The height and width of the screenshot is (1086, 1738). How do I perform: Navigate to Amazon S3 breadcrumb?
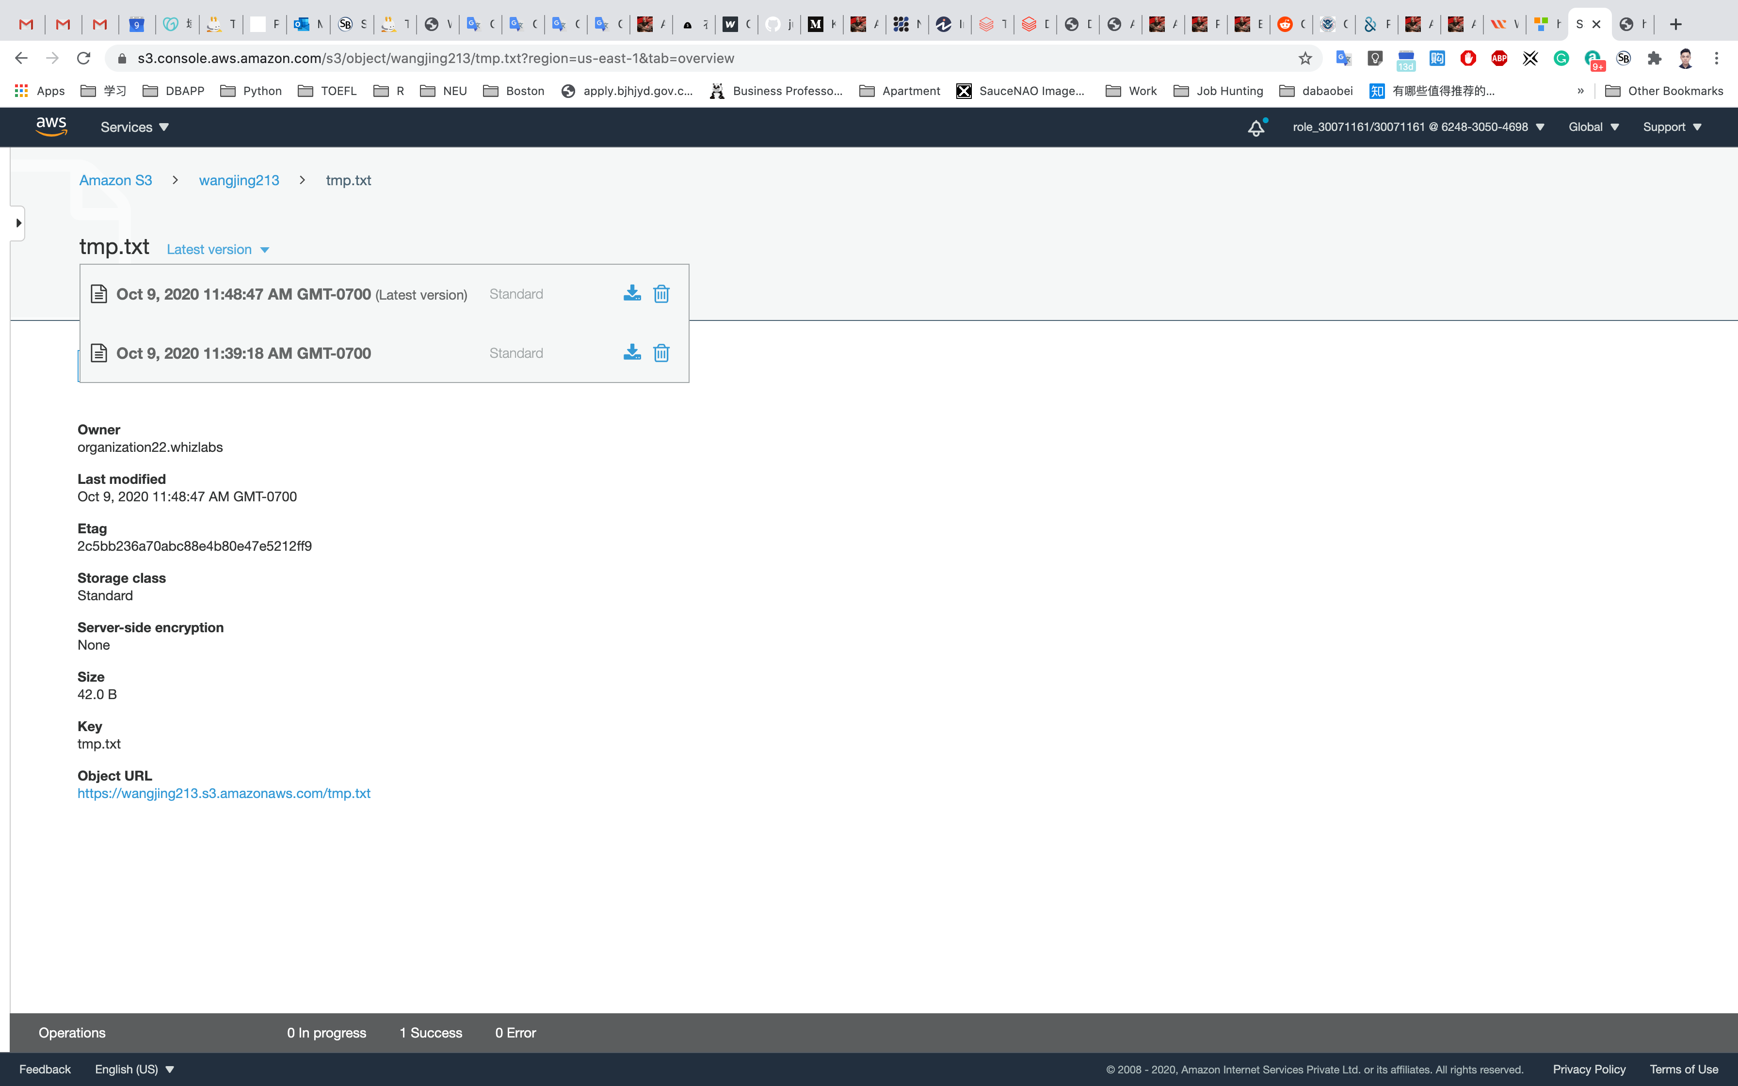(x=115, y=180)
